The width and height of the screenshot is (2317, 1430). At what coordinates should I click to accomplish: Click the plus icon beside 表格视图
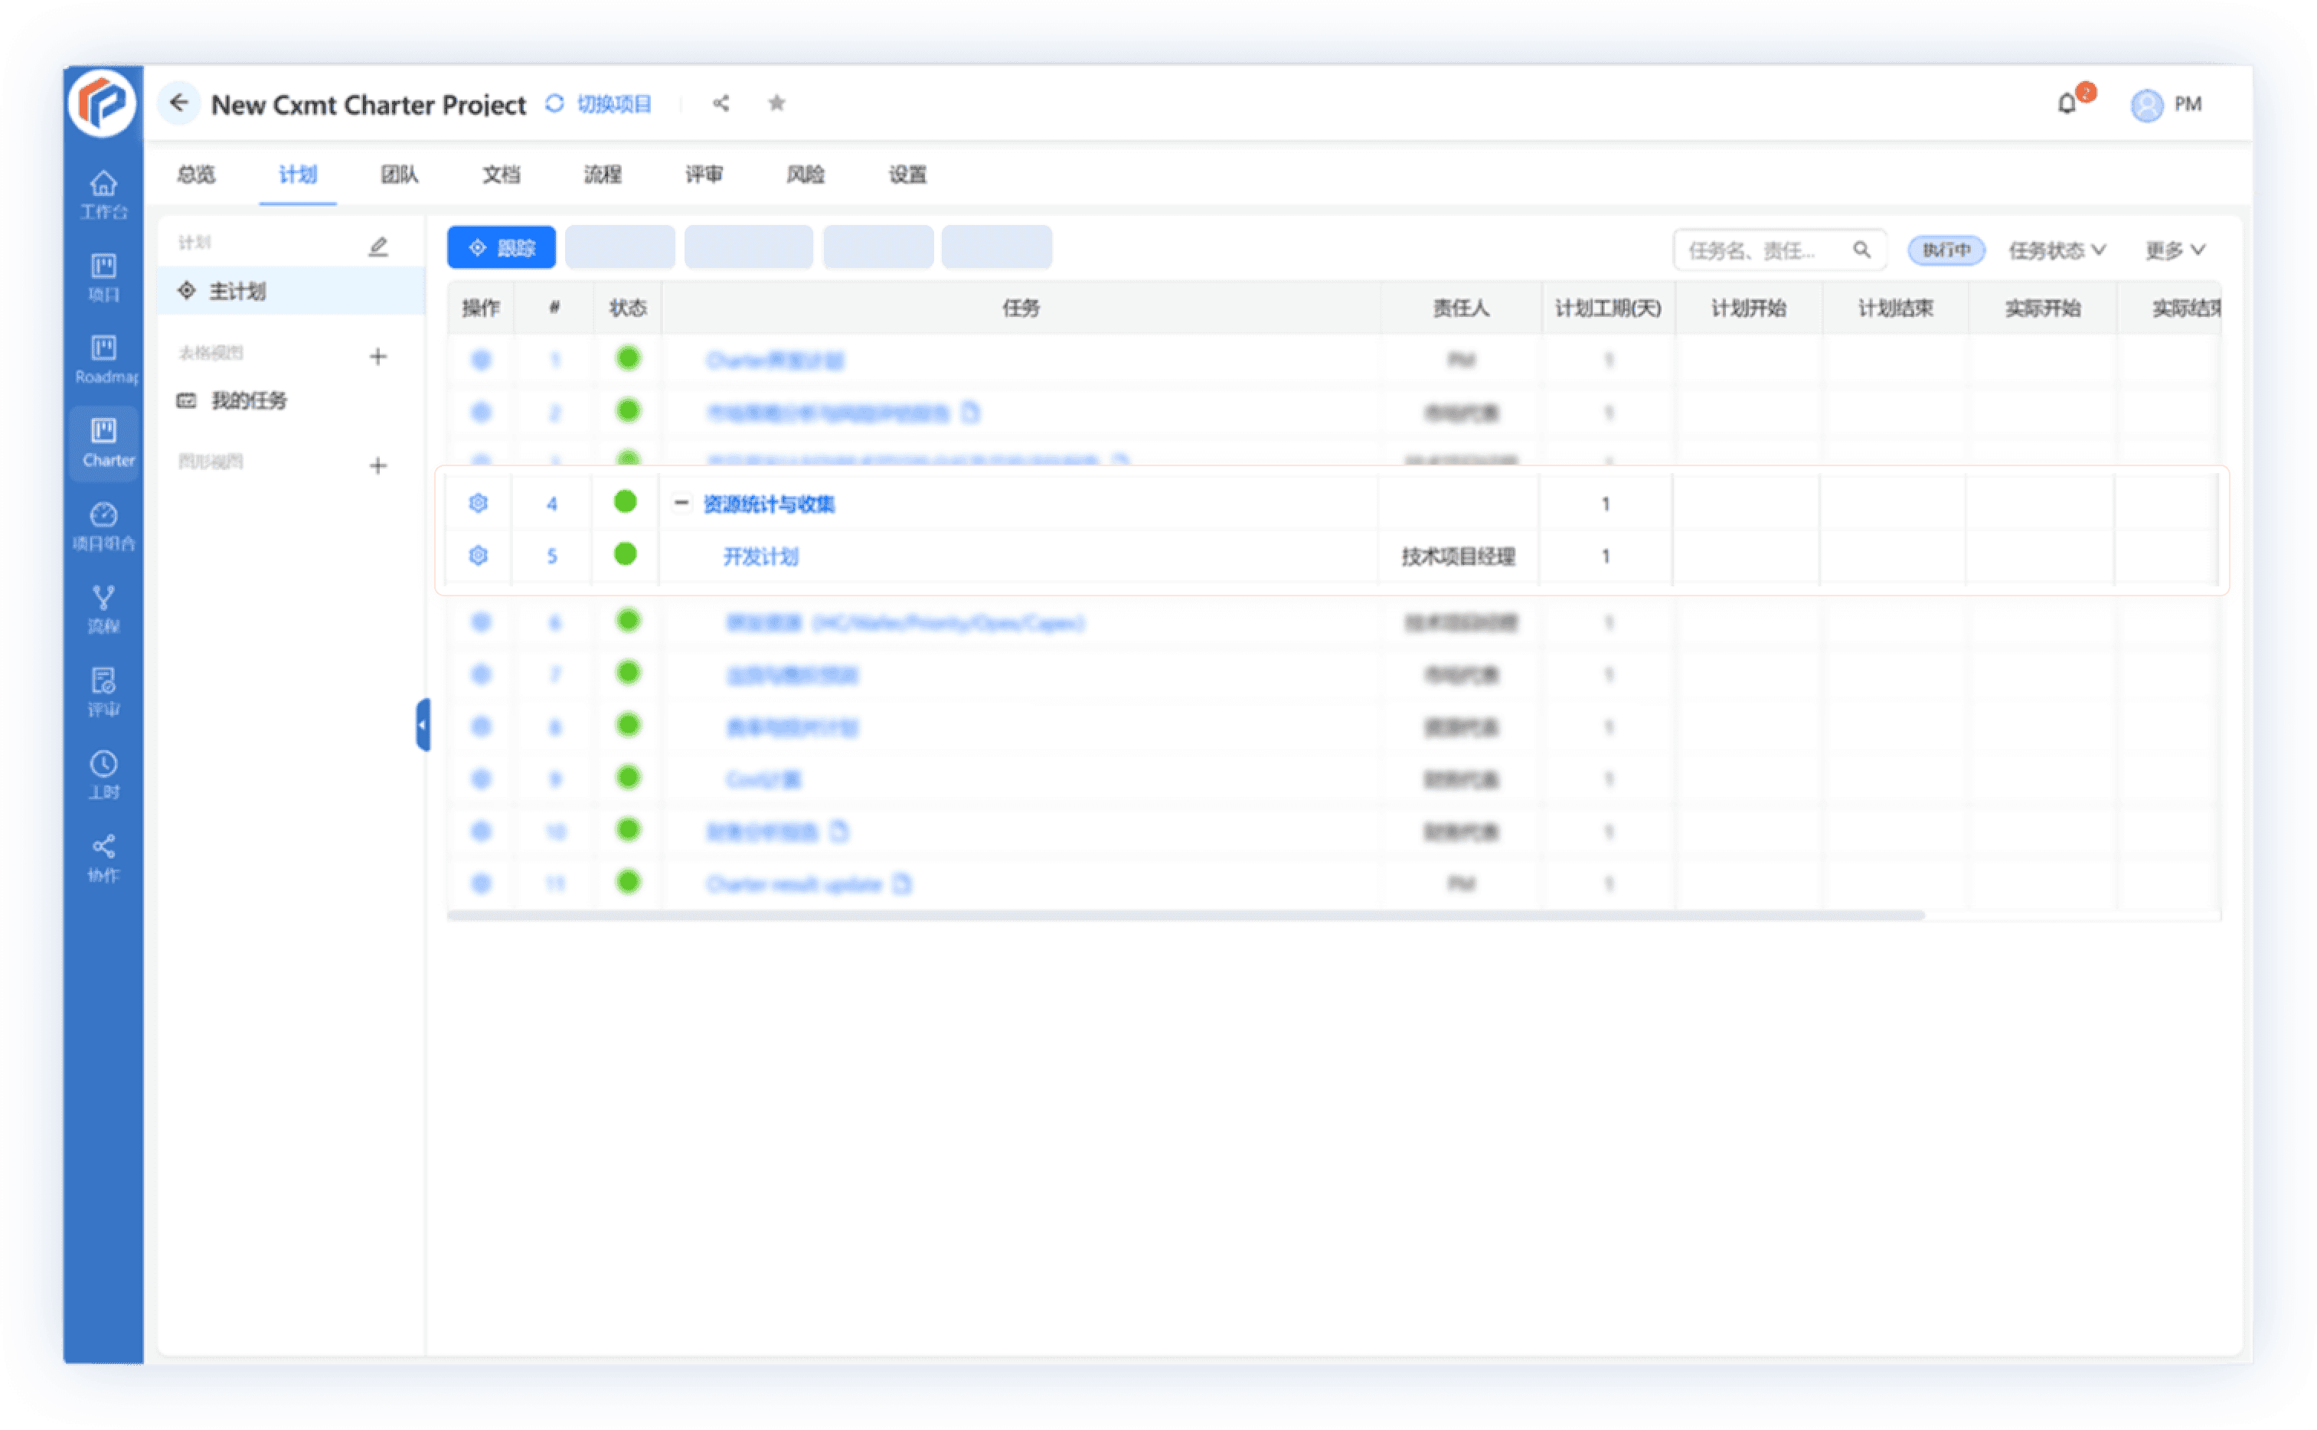point(378,357)
